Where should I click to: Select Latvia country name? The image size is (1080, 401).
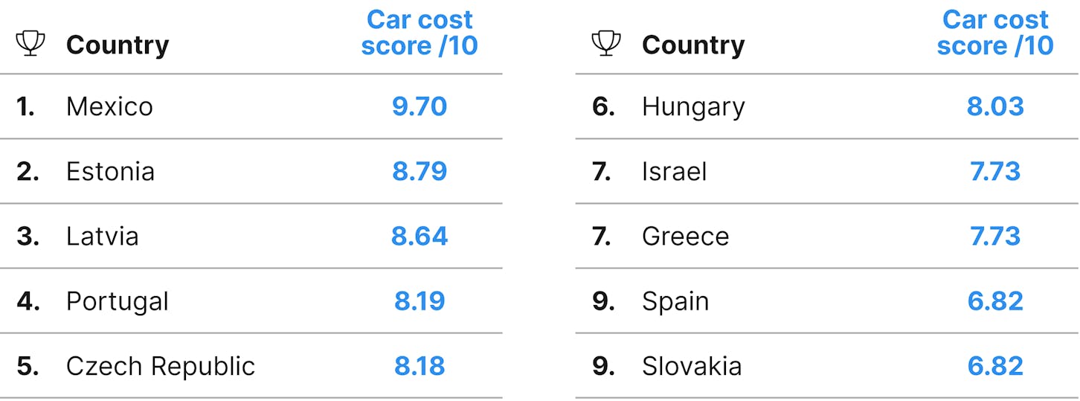point(102,237)
